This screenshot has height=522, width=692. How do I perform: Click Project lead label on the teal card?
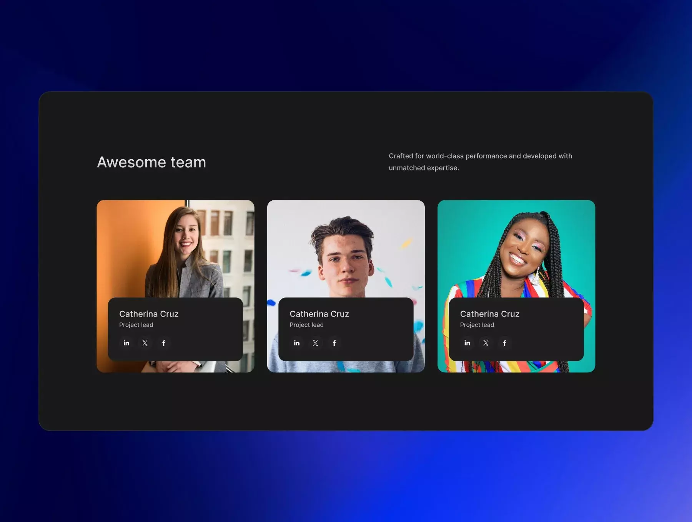coord(477,325)
